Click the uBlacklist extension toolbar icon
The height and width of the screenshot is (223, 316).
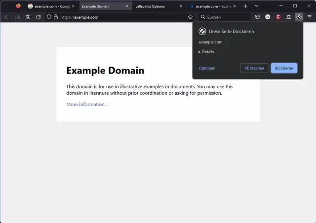pyautogui.click(x=299, y=17)
